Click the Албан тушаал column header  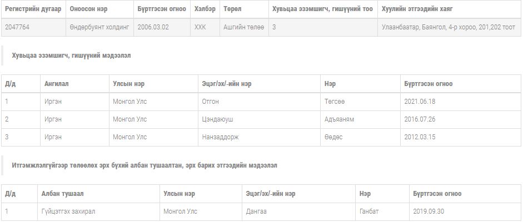click(x=62, y=194)
